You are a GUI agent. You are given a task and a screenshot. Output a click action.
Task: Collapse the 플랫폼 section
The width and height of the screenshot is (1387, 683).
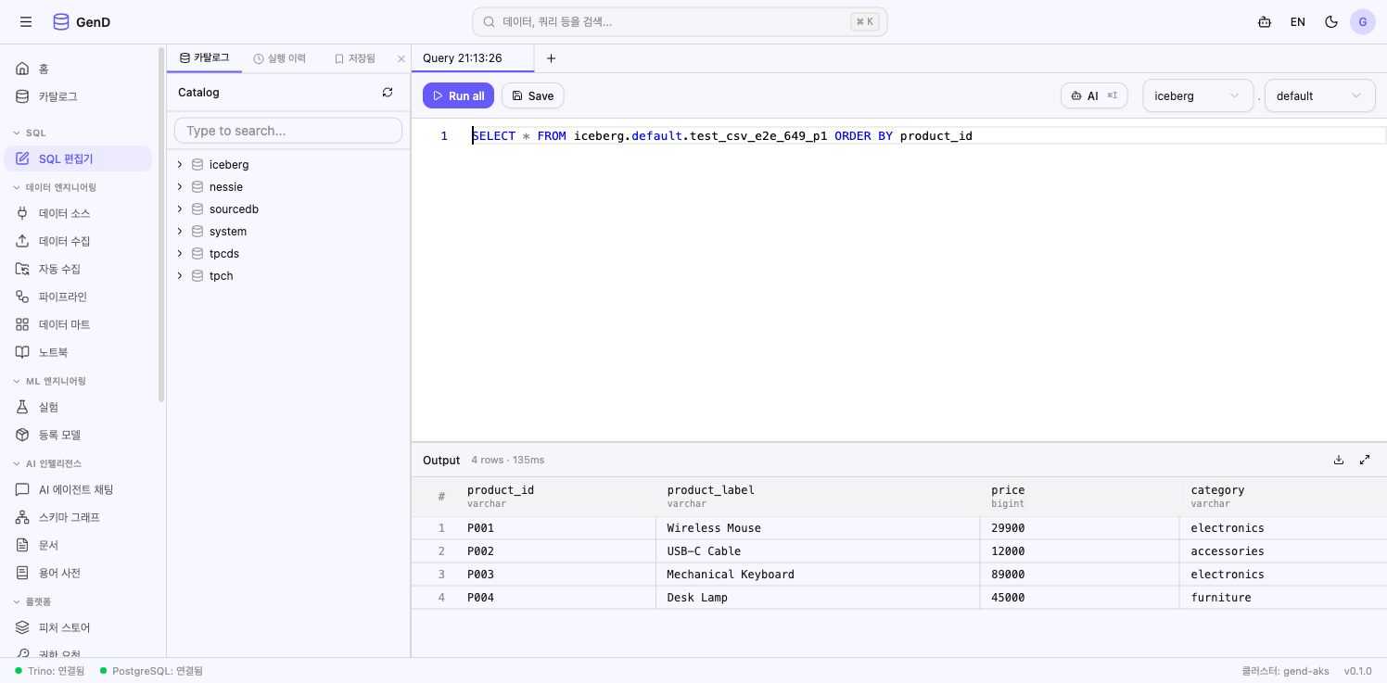pyautogui.click(x=32, y=601)
